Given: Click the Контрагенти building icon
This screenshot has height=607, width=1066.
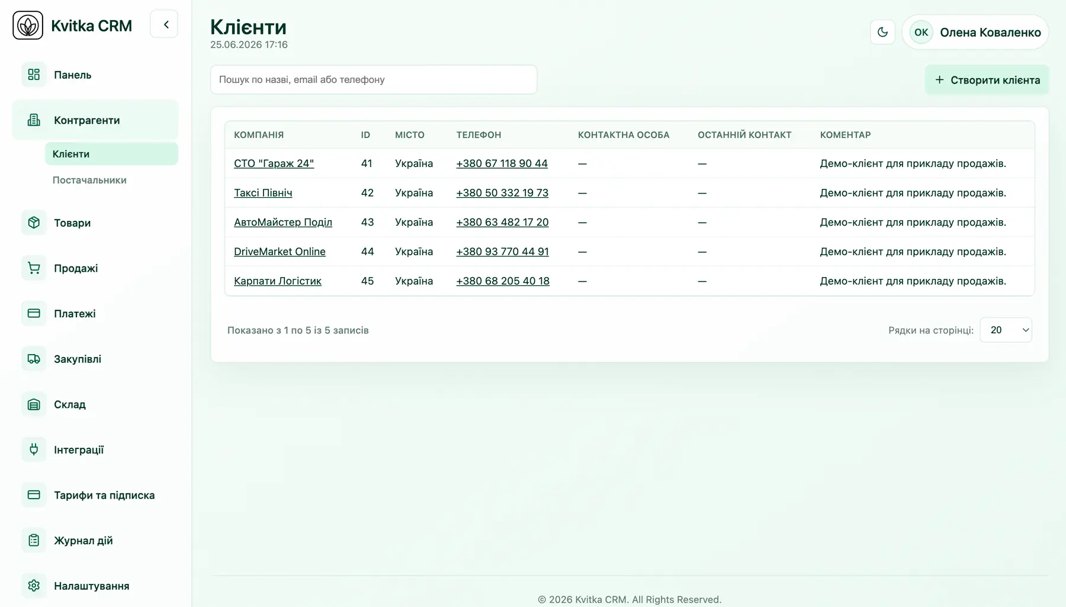Looking at the screenshot, I should 34,120.
